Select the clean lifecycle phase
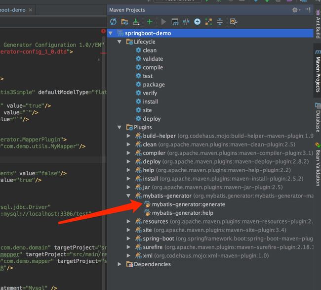321x290 pixels. tap(150, 50)
